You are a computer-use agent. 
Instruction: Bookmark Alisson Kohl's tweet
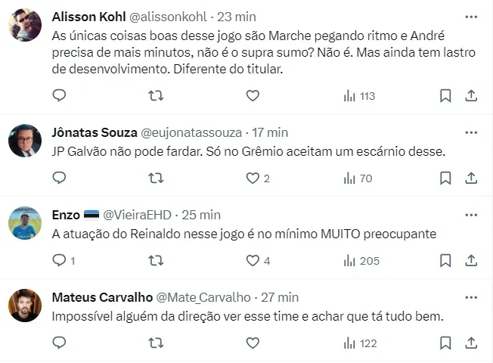(445, 95)
